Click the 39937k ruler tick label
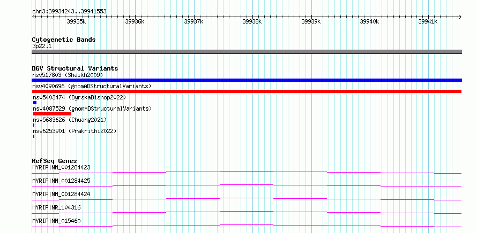 pos(193,21)
